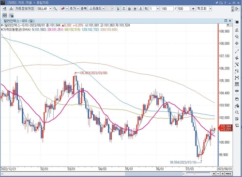Maximize the 달러인덱스-G10 chart pane

pyautogui.click(x=226, y=21)
